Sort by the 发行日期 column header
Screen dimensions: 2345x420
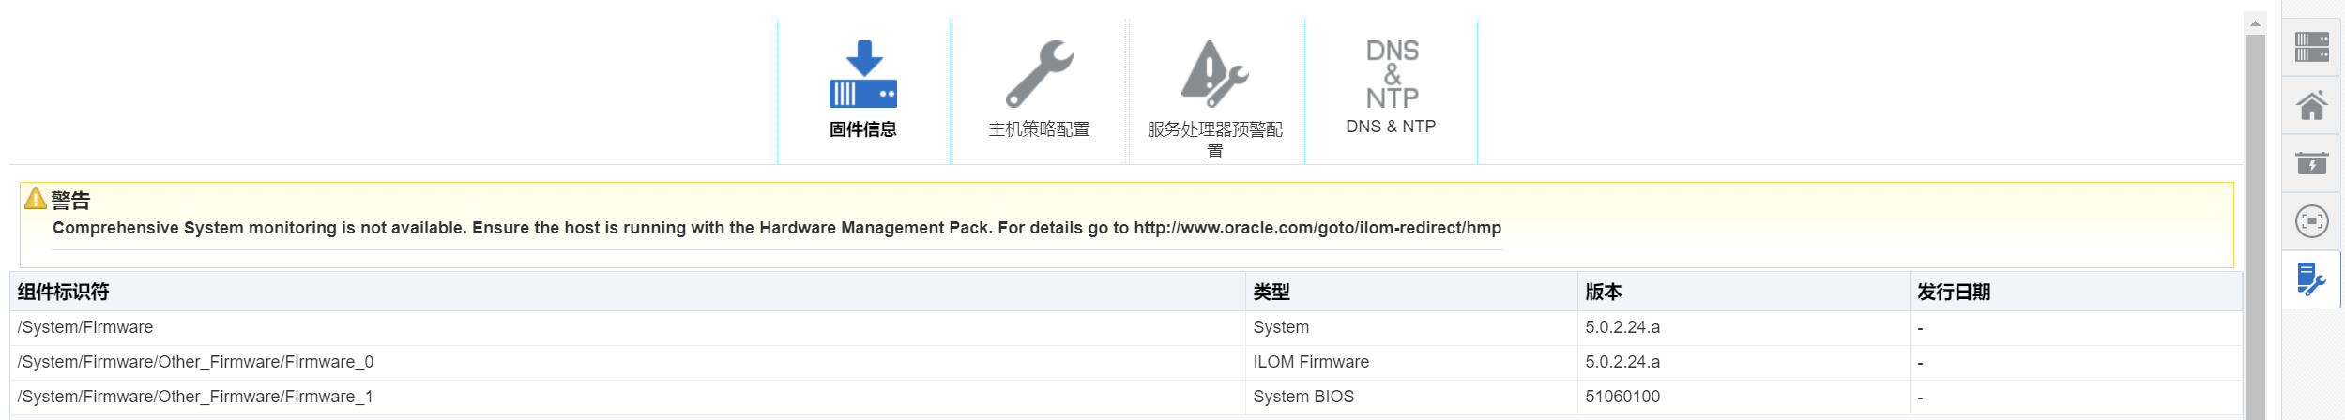(1954, 292)
